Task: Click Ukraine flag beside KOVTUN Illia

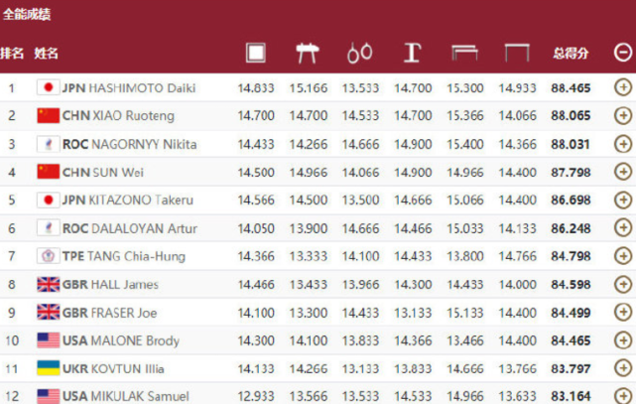Action: tap(48, 368)
